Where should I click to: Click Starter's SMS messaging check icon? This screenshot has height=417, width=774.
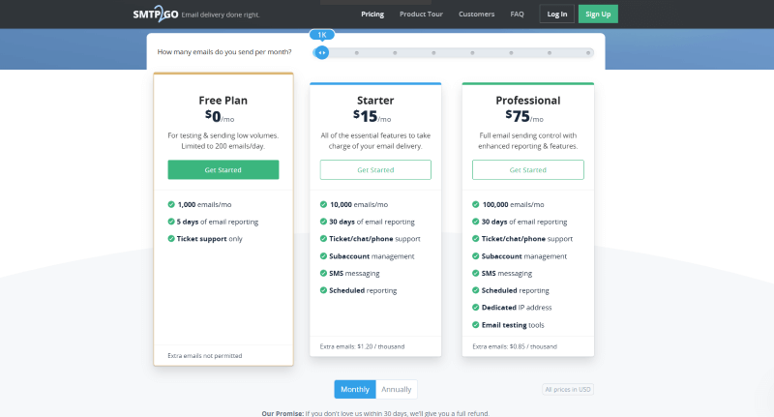click(323, 273)
